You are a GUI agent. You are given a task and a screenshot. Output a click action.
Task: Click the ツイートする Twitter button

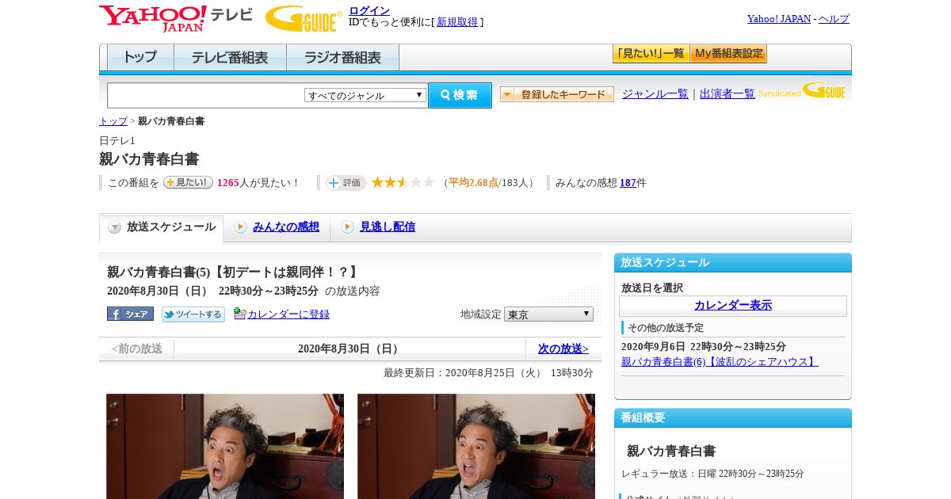[x=193, y=314]
